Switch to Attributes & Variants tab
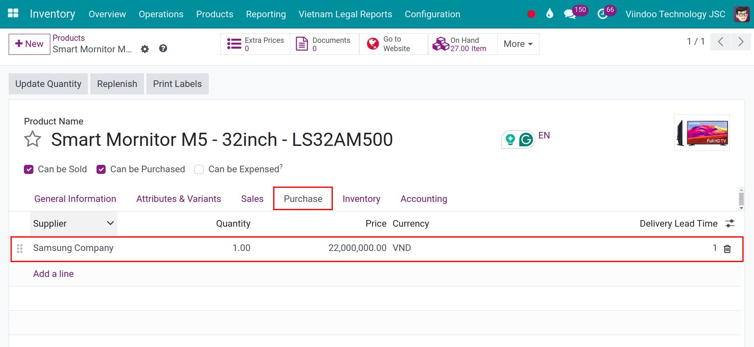 coord(179,199)
